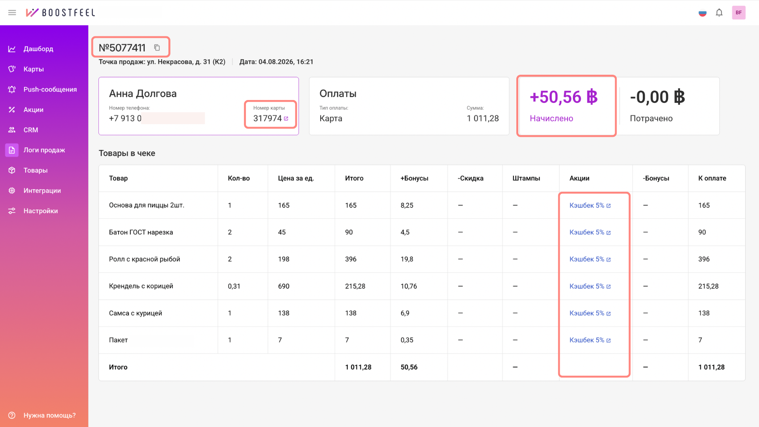Viewport: 759px width, 427px height.
Task: Click the CRM people icon in the sidebar
Action: pyautogui.click(x=12, y=130)
